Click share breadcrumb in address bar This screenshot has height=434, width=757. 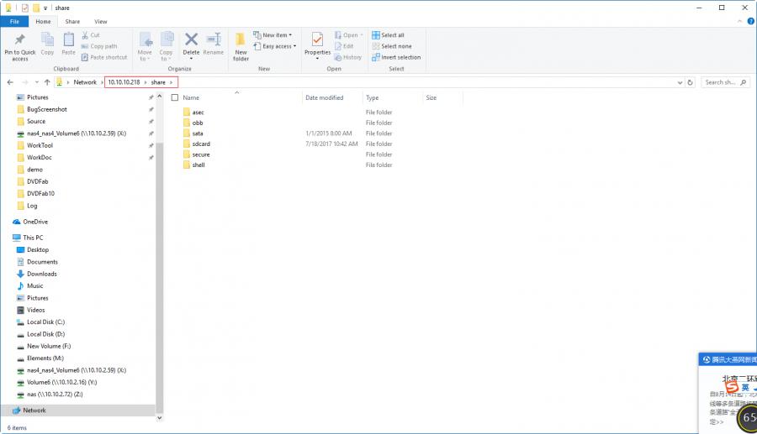click(158, 82)
